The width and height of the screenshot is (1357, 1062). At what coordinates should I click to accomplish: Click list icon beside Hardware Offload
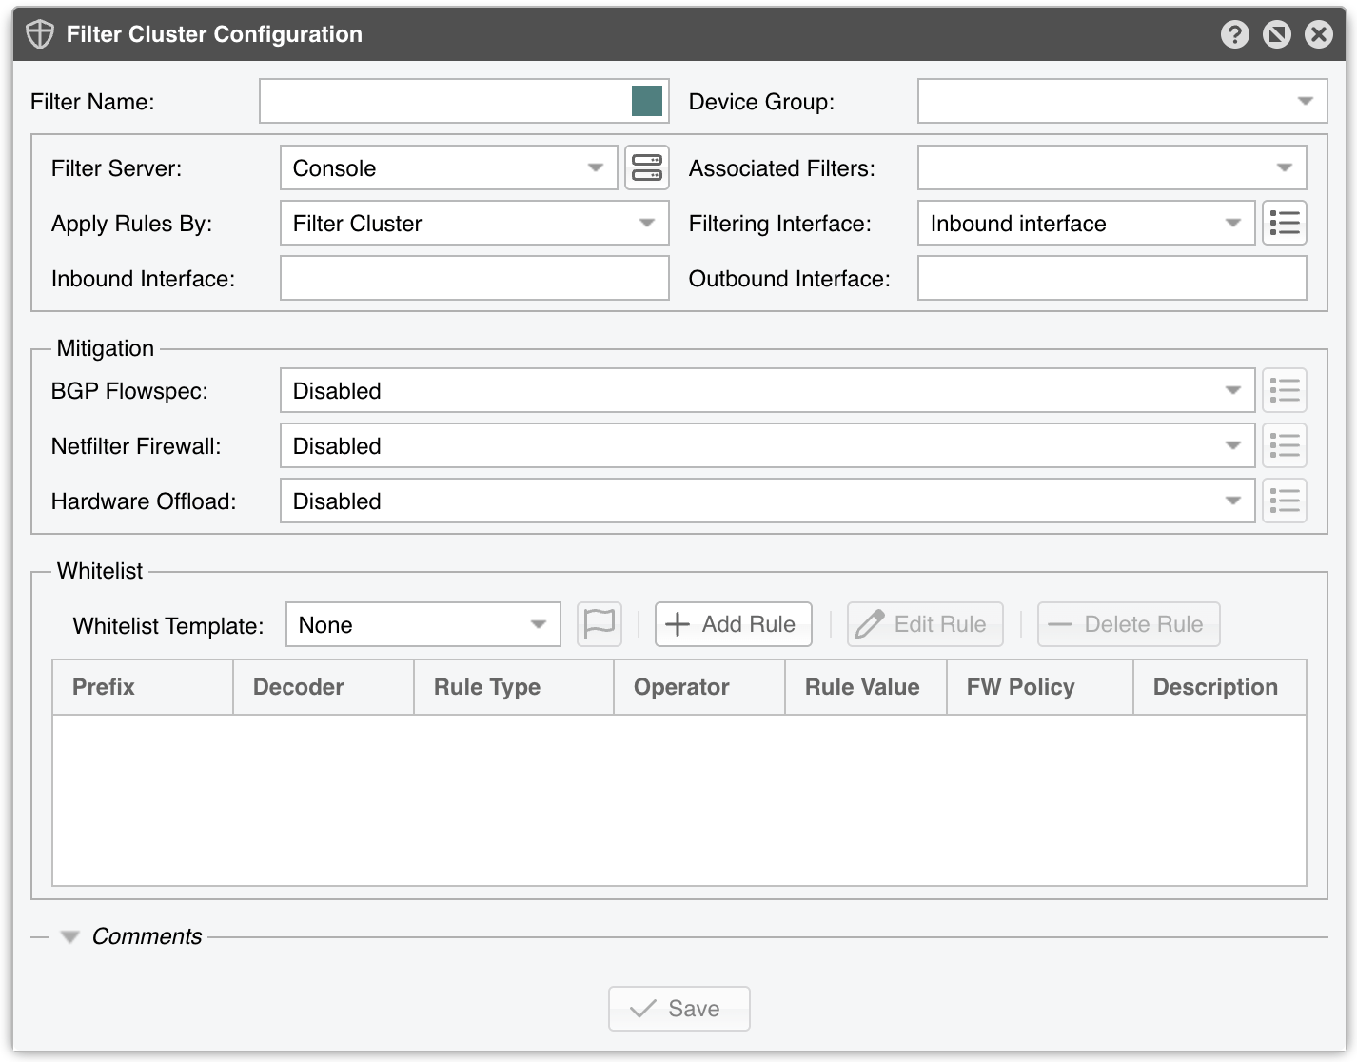point(1285,501)
